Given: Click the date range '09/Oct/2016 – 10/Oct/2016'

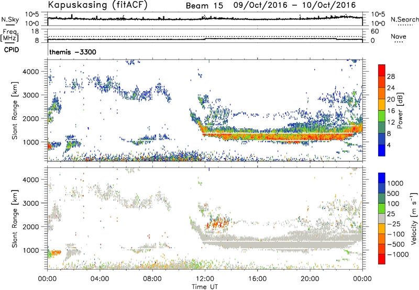Looking at the screenshot, I should (294, 5).
